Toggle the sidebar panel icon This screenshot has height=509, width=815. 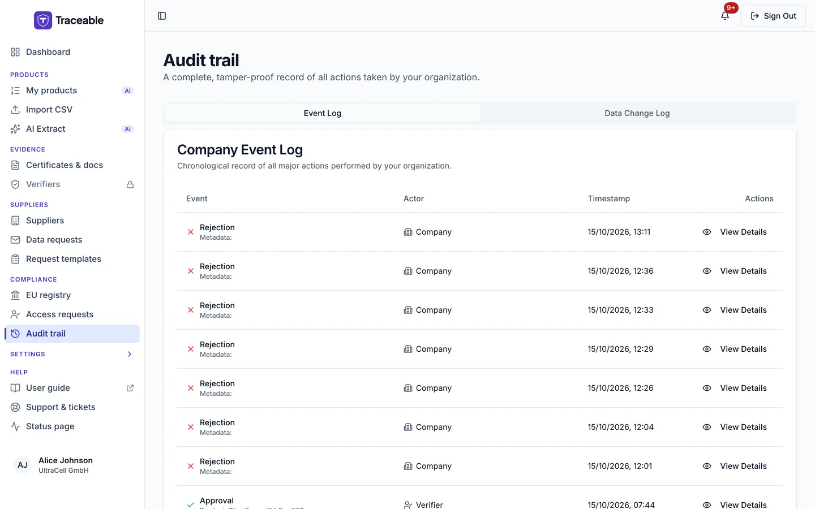tap(162, 16)
